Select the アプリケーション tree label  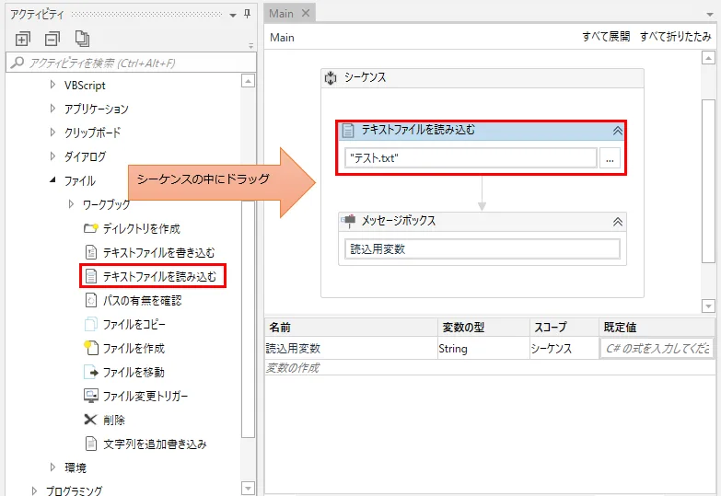point(97,109)
